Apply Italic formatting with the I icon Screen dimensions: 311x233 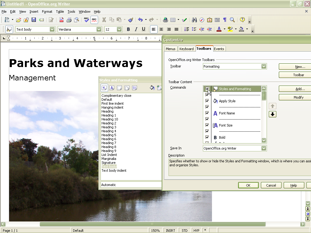click(x=136, y=29)
